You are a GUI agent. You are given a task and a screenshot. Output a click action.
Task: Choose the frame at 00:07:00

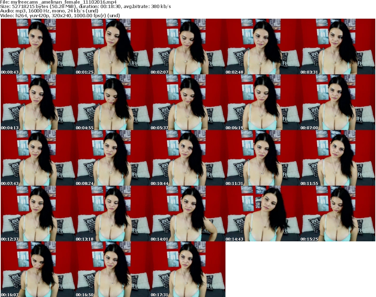point(338,102)
